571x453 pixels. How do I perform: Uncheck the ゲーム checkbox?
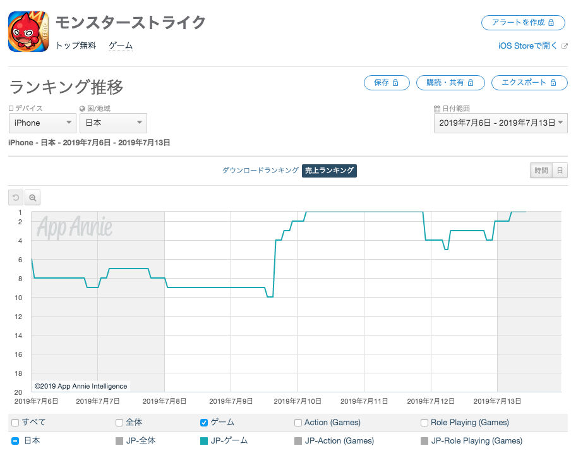[x=204, y=423]
